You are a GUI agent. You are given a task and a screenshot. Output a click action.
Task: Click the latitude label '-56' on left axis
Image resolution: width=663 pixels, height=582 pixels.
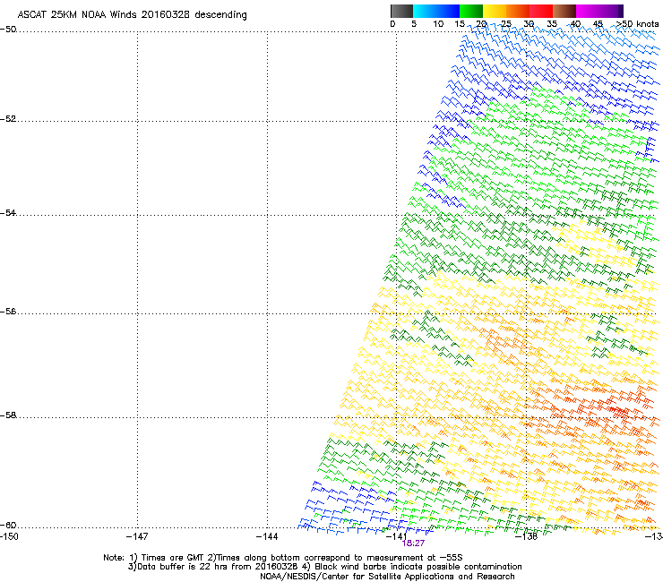pyautogui.click(x=8, y=312)
